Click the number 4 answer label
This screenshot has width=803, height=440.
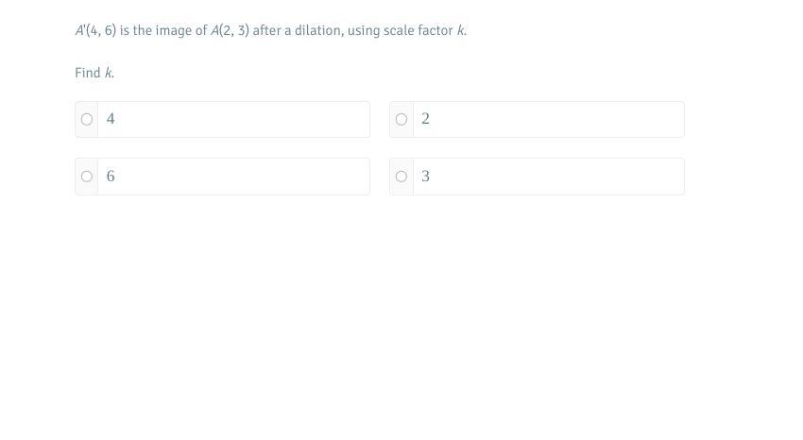[x=111, y=119]
